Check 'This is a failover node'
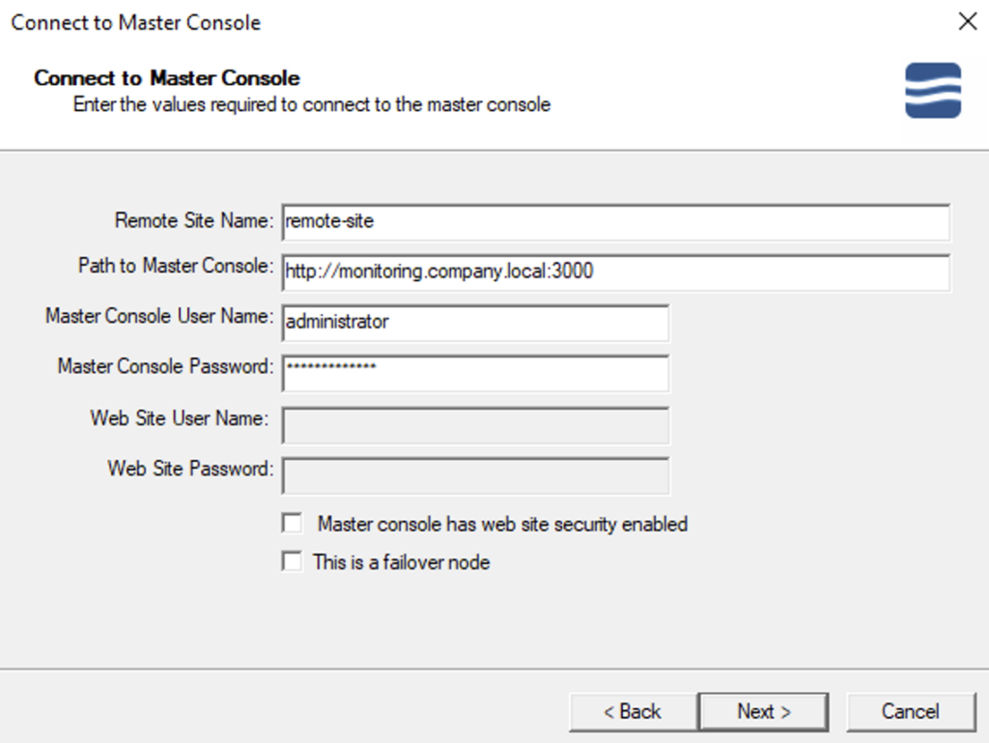989x743 pixels. [x=292, y=561]
